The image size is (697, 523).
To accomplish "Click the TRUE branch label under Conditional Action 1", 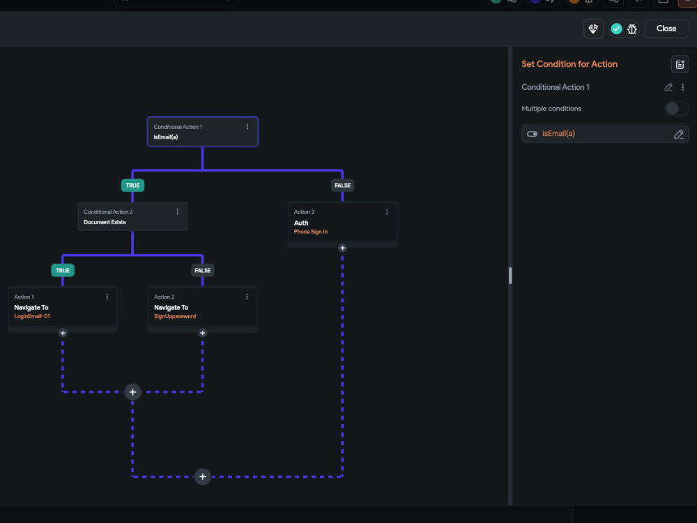I will [x=132, y=185].
